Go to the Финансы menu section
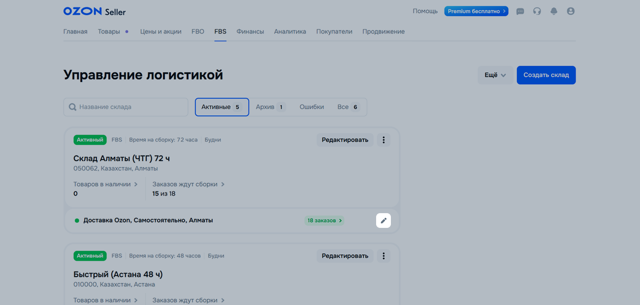 coord(250,31)
